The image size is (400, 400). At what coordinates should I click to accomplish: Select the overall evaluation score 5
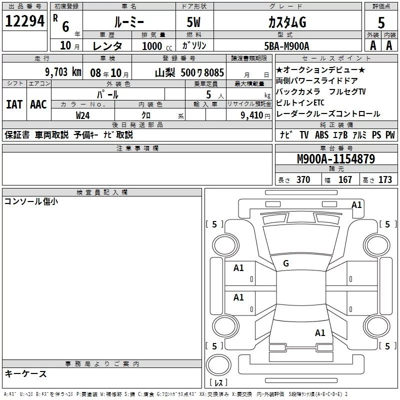tap(381, 22)
